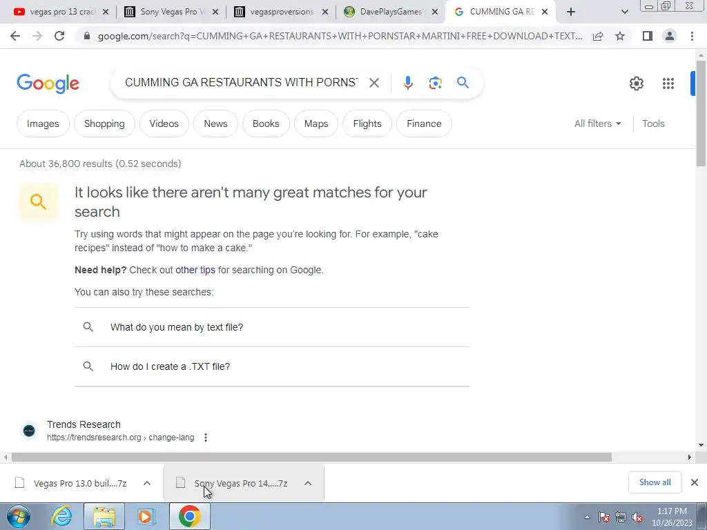This screenshot has height=530, width=707.
Task: Close the downloads bar
Action: [x=695, y=482]
